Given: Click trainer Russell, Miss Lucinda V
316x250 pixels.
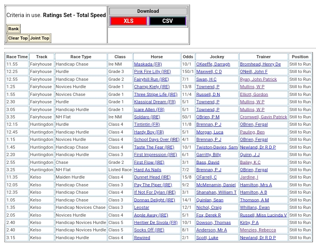Looking at the screenshot, I should (x=263, y=215).
